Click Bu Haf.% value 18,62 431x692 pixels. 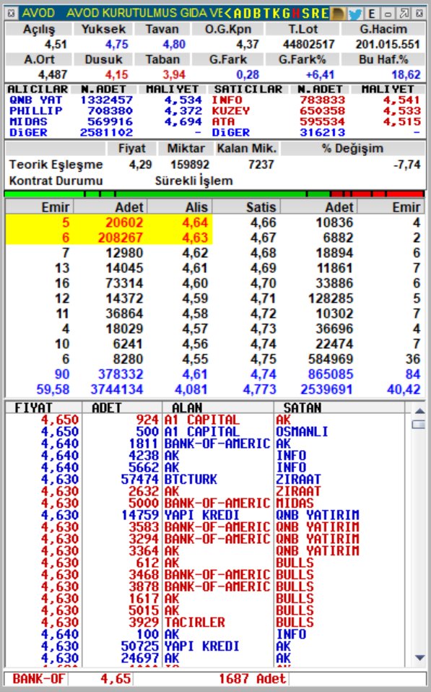(406, 74)
